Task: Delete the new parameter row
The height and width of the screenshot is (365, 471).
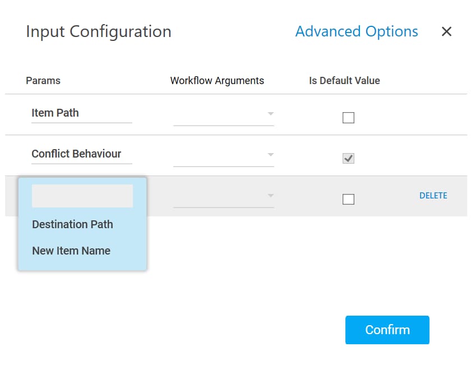Action: tap(433, 196)
